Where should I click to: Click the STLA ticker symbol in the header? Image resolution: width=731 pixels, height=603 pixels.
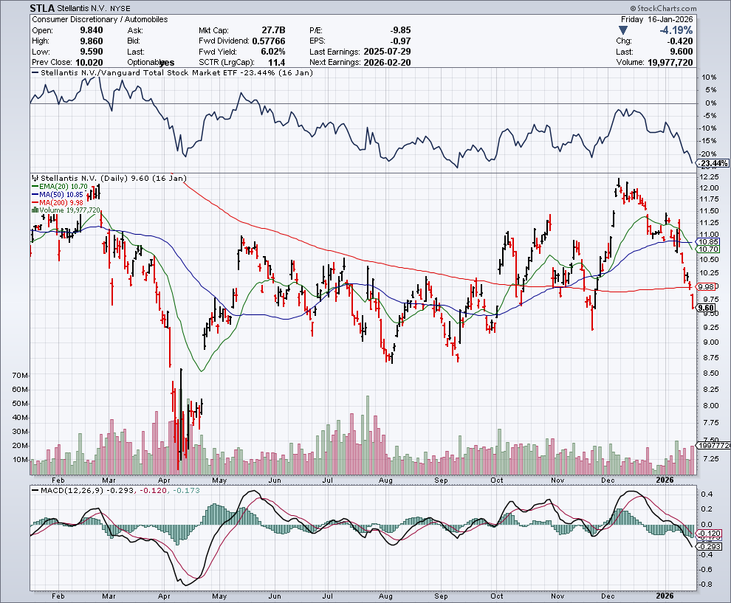(x=41, y=8)
